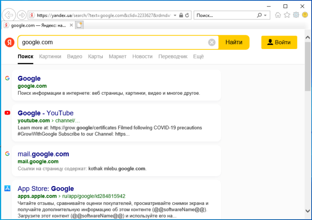This screenshot has width=312, height=220.
Task: Refresh the page with the reload icon
Action: point(187,15)
